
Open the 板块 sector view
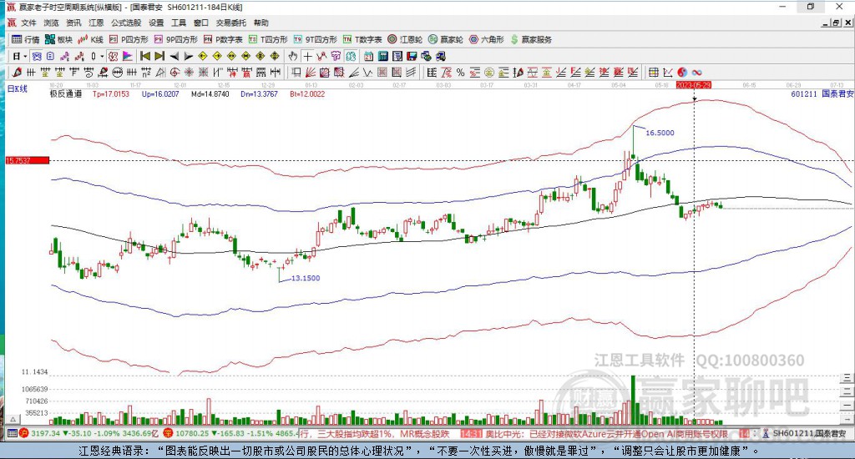coord(58,39)
